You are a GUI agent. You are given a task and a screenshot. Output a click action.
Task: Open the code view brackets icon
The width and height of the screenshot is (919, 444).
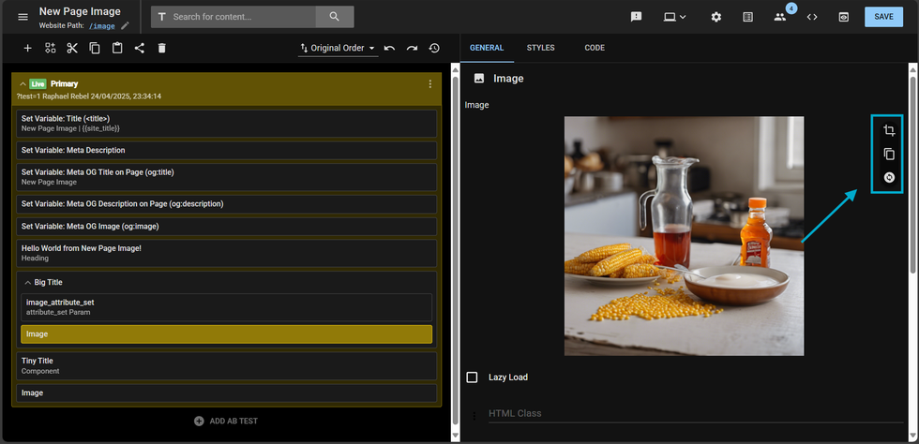(812, 17)
